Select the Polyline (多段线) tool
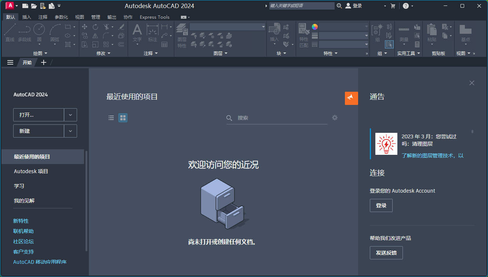Screen dimensions: 488x277 (25, 32)
